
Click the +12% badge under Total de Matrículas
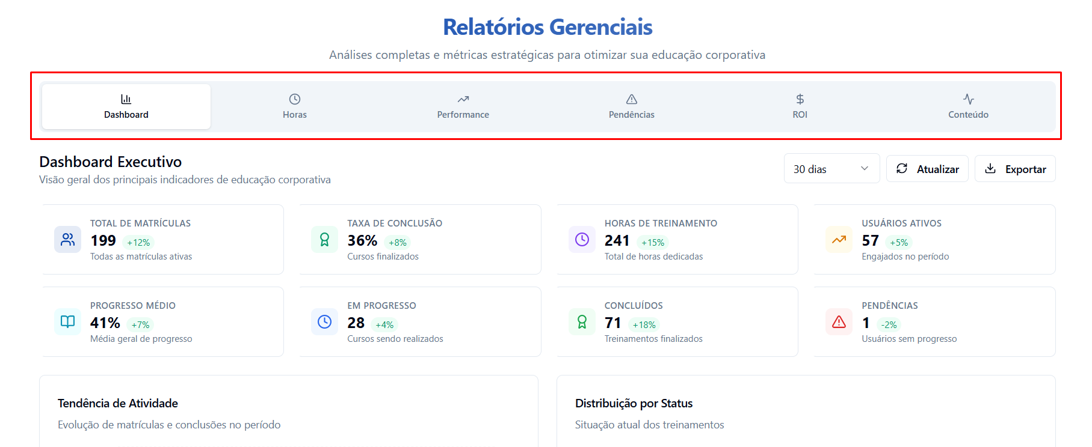coord(138,243)
